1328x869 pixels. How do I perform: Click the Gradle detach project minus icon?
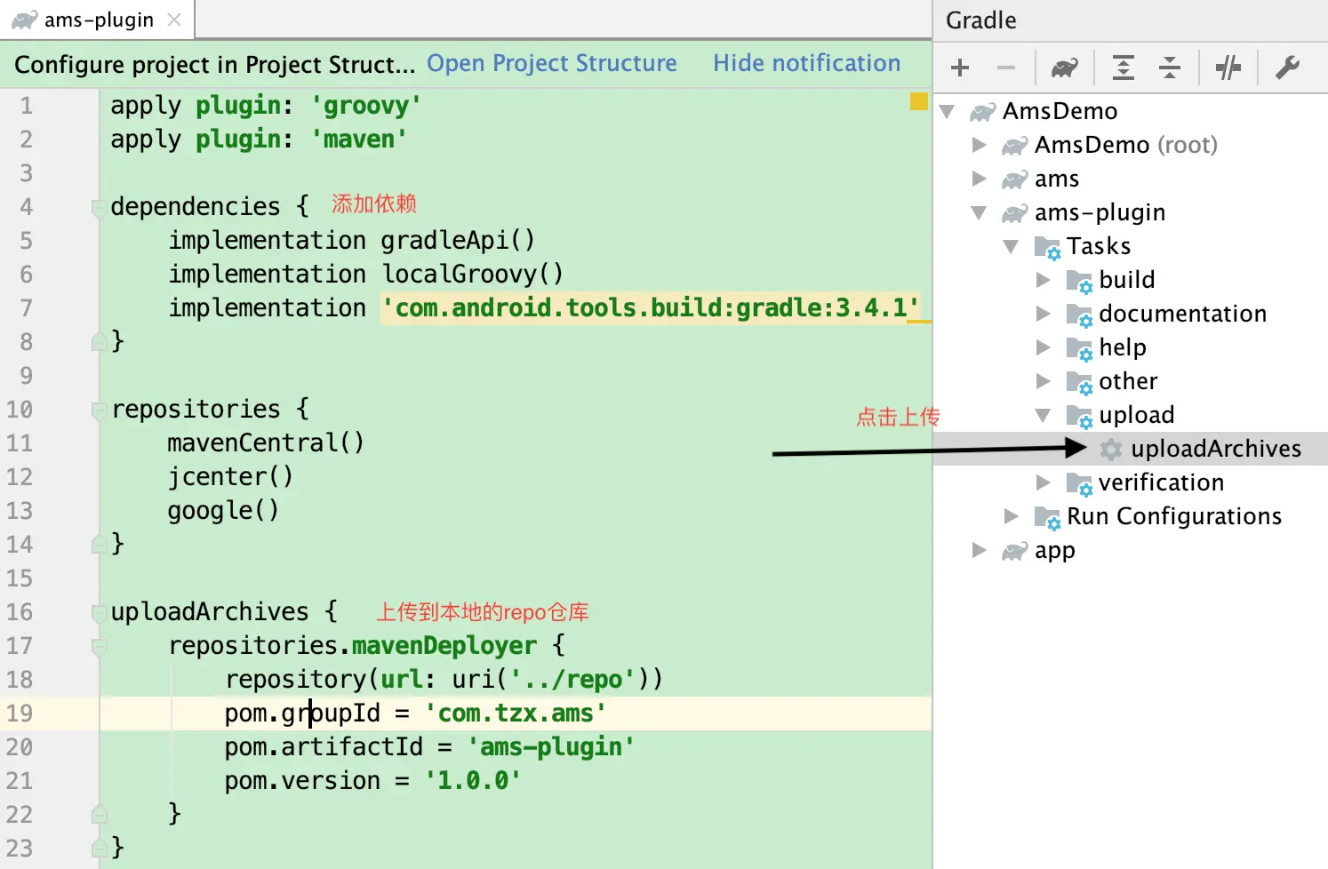[x=1006, y=68]
